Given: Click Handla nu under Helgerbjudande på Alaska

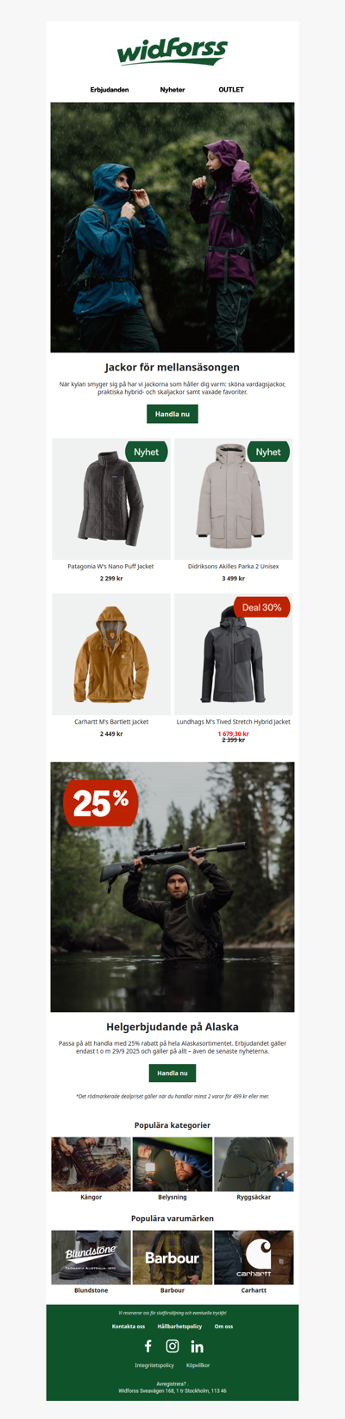Looking at the screenshot, I should (x=172, y=1073).
